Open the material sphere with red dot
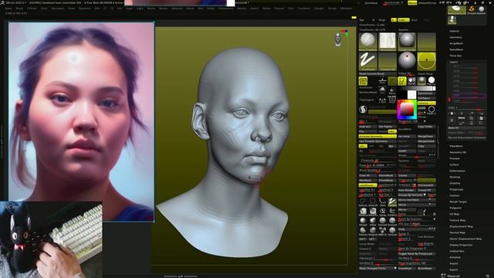Image resolution: width=494 pixels, height=278 pixels. pos(407,60)
